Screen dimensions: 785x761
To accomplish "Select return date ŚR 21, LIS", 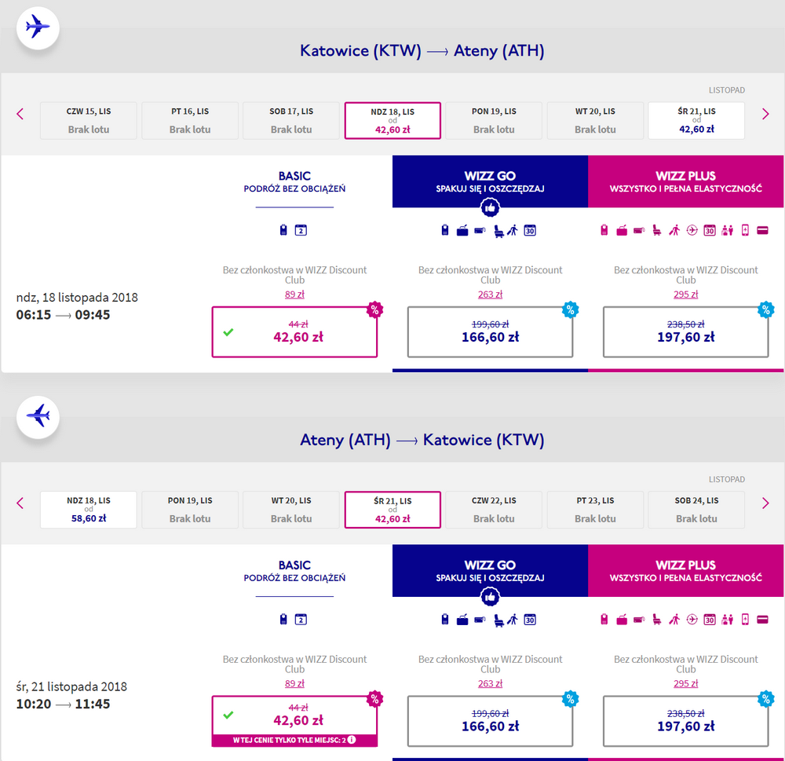I will pos(392,510).
